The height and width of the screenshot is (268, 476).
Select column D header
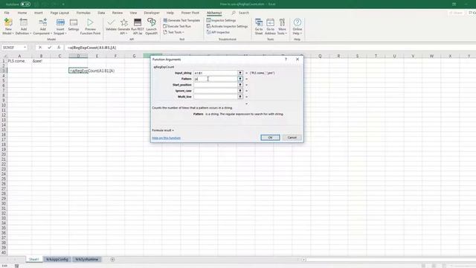pyautogui.click(x=78, y=56)
